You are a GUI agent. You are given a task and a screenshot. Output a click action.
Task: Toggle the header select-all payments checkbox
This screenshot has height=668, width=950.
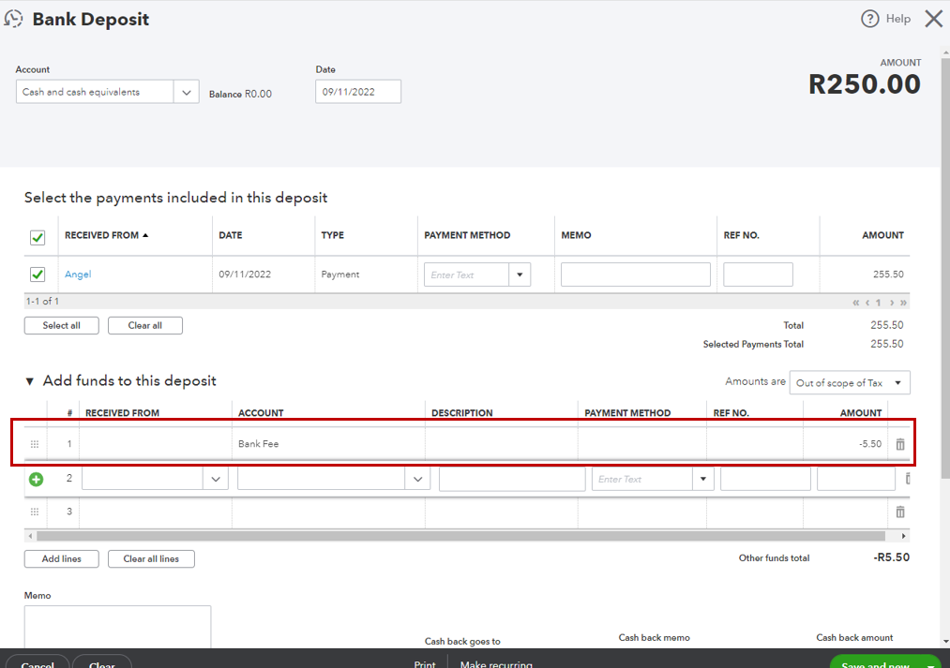pos(38,237)
